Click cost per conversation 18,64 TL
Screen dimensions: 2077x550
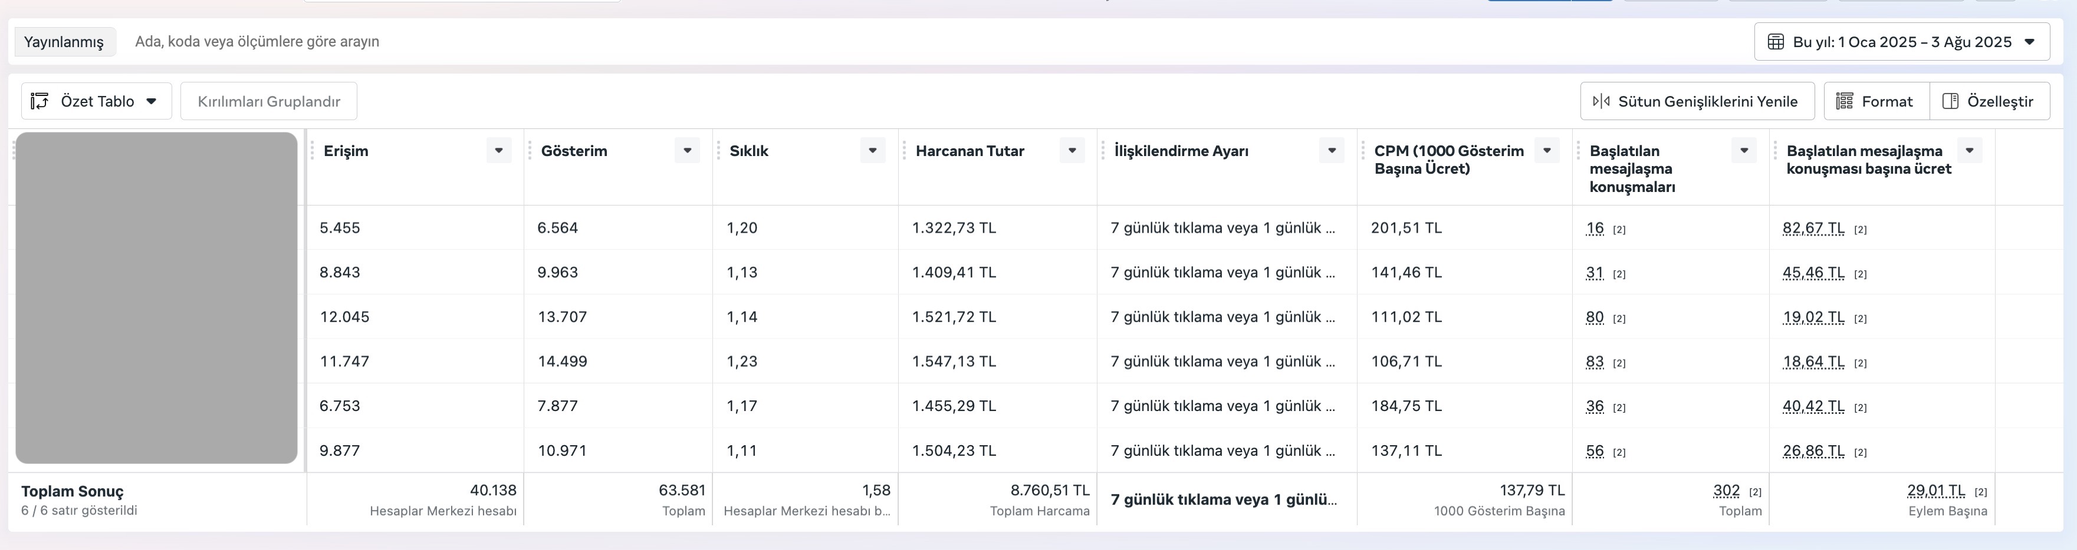pyautogui.click(x=1813, y=362)
